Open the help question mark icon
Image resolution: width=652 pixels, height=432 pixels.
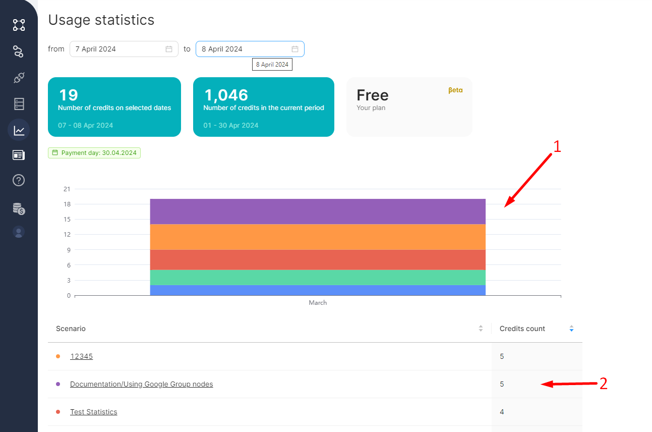[19, 180]
